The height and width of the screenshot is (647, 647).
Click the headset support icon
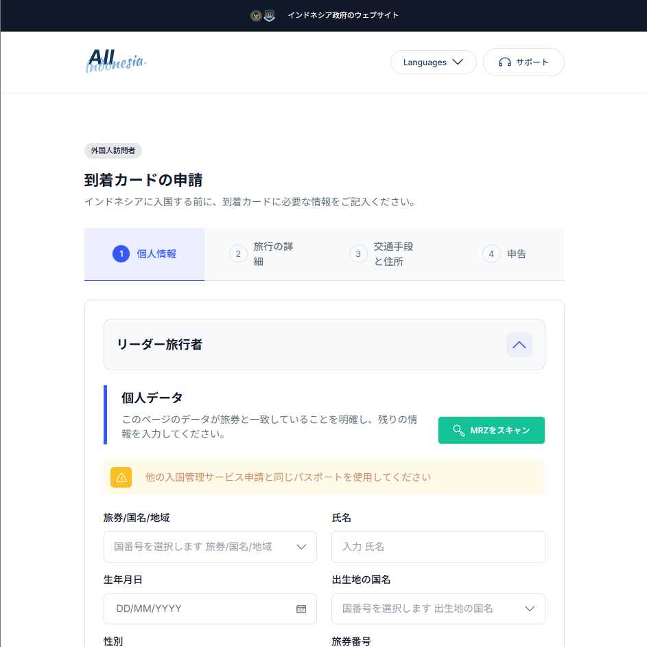(x=505, y=63)
